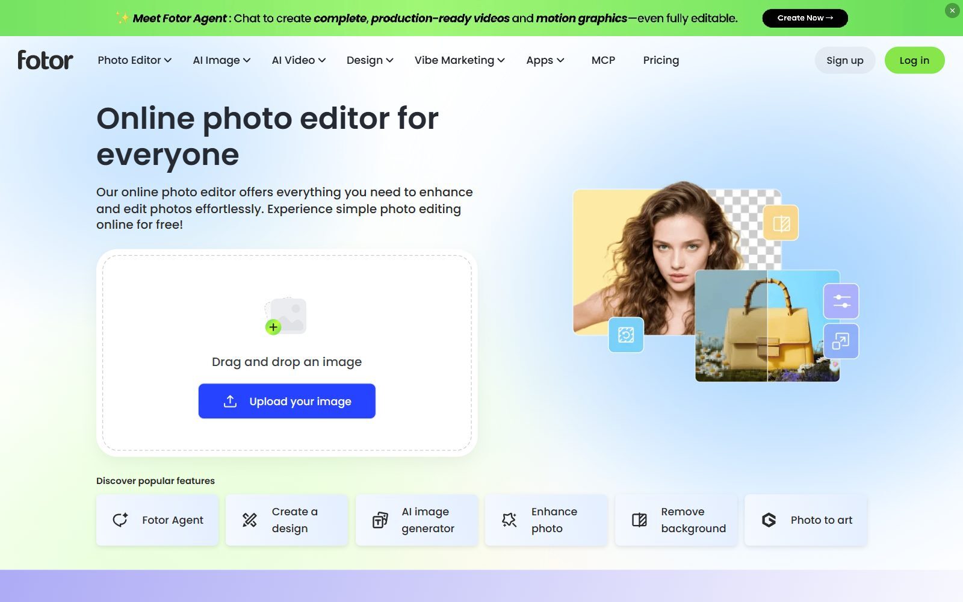
Task: Expand the Apps menu
Action: [545, 60]
